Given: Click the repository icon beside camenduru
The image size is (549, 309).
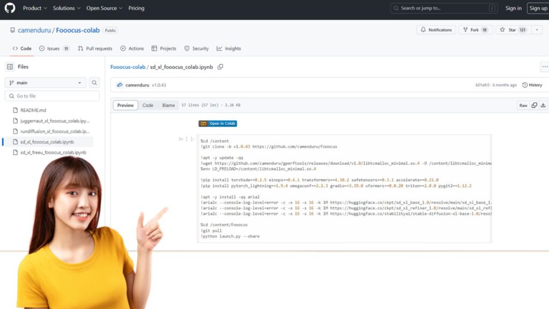Looking at the screenshot, I should point(13,30).
